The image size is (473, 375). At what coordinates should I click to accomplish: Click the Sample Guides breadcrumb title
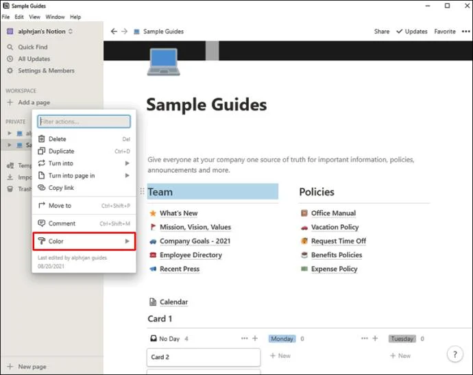click(163, 32)
